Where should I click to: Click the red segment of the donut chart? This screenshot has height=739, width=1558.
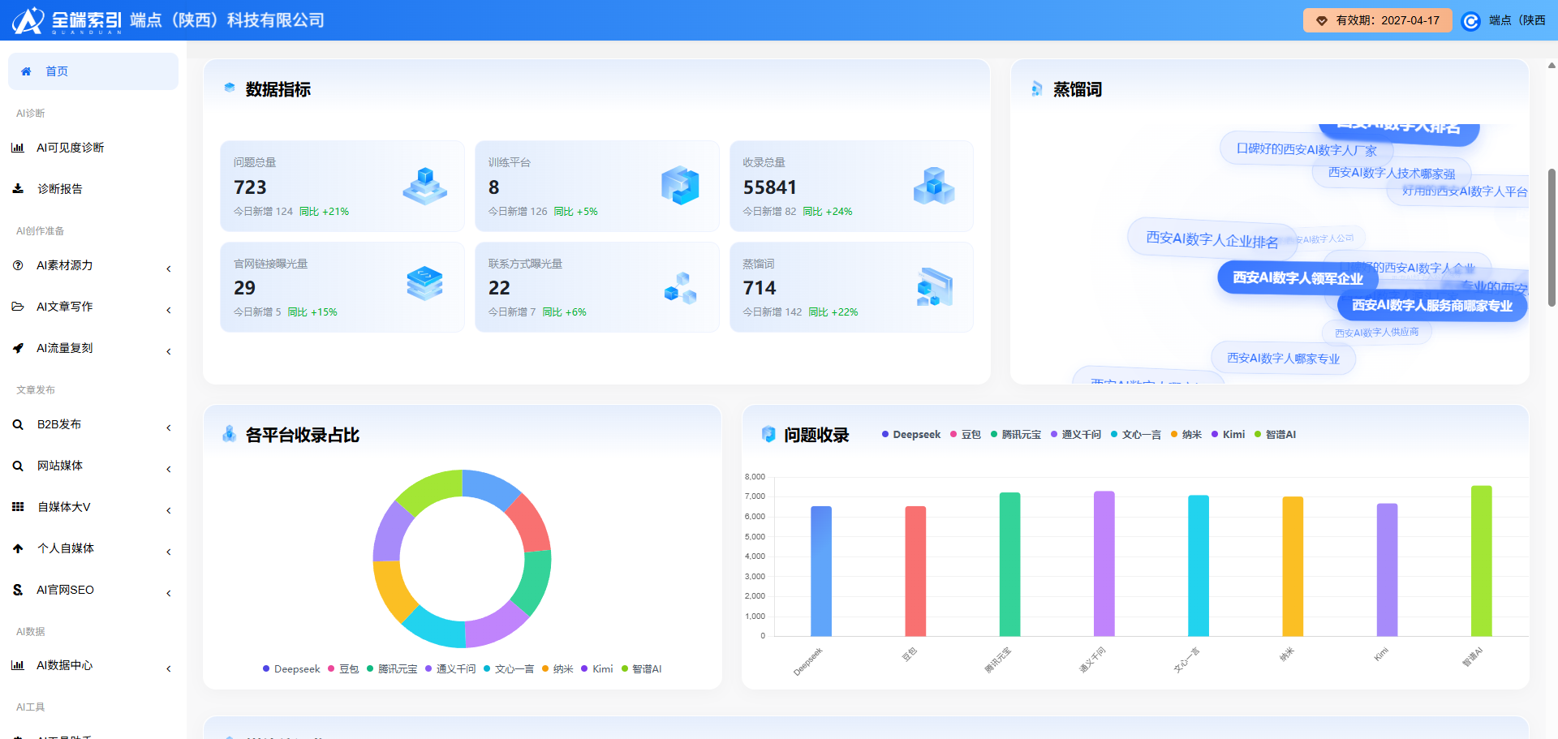pos(529,524)
